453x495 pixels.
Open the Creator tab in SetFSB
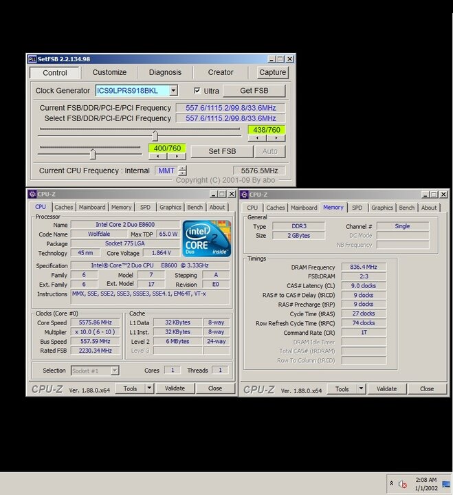221,72
